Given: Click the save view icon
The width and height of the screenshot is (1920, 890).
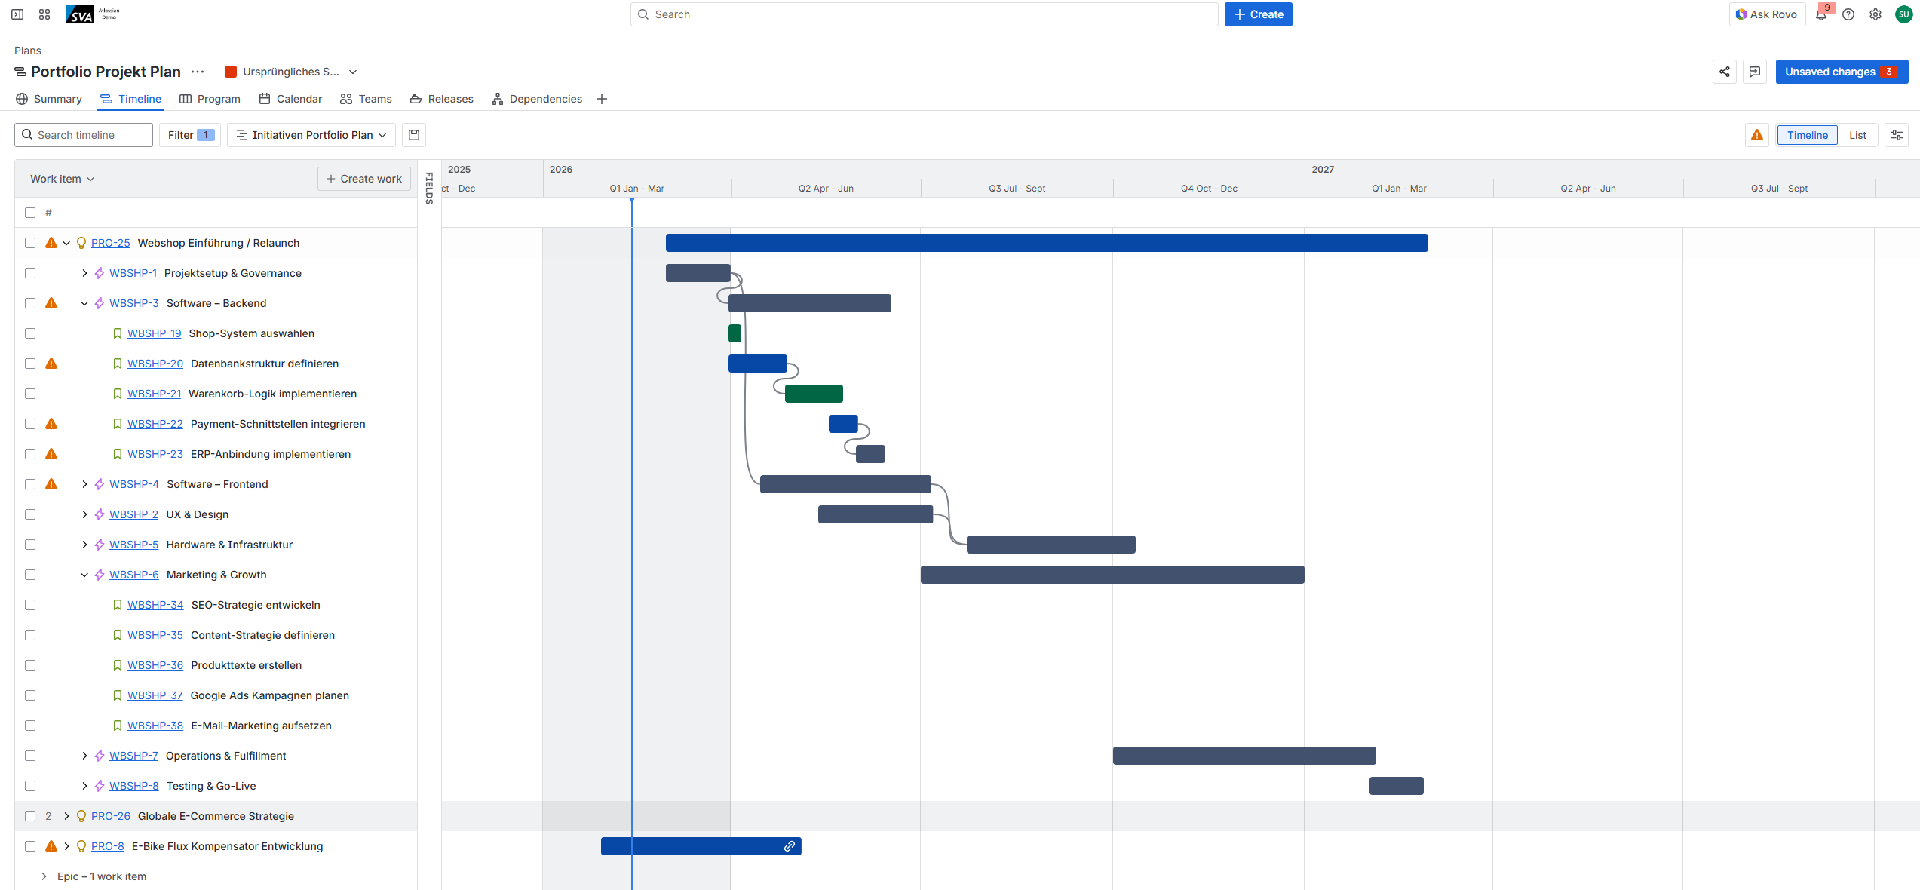Looking at the screenshot, I should 414,135.
